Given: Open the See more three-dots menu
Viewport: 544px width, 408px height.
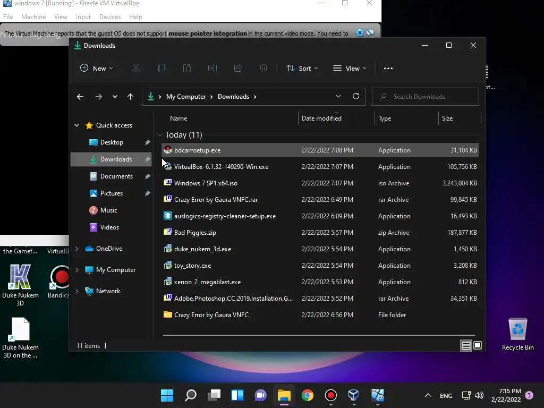Looking at the screenshot, I should (x=388, y=69).
